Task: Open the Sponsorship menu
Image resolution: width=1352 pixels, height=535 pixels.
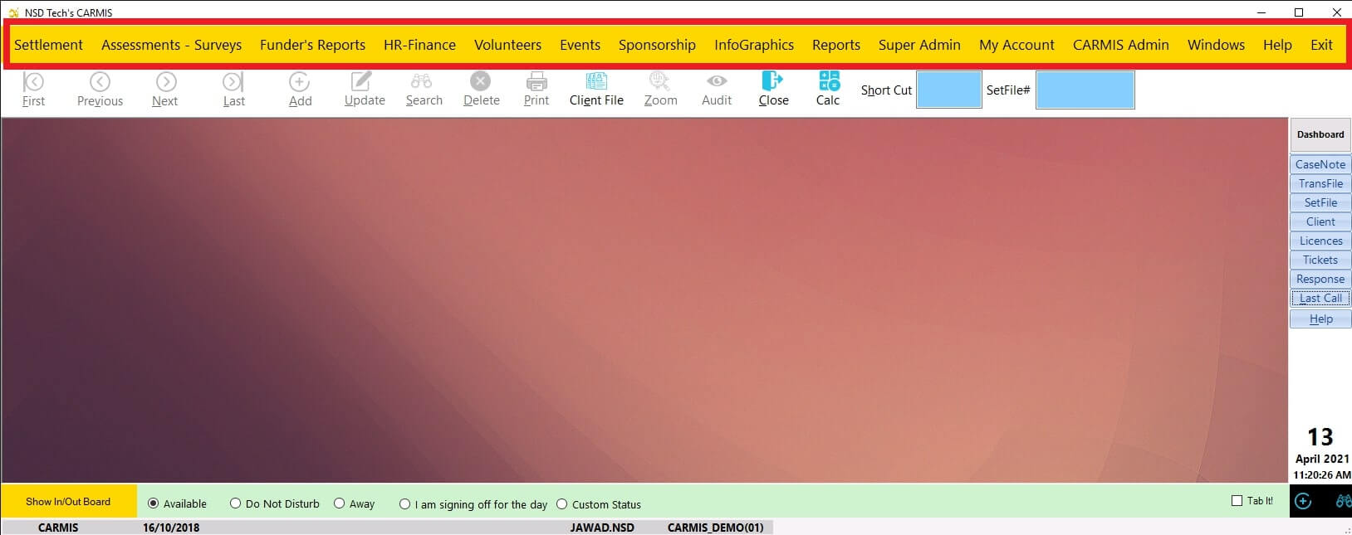Action: point(657,45)
